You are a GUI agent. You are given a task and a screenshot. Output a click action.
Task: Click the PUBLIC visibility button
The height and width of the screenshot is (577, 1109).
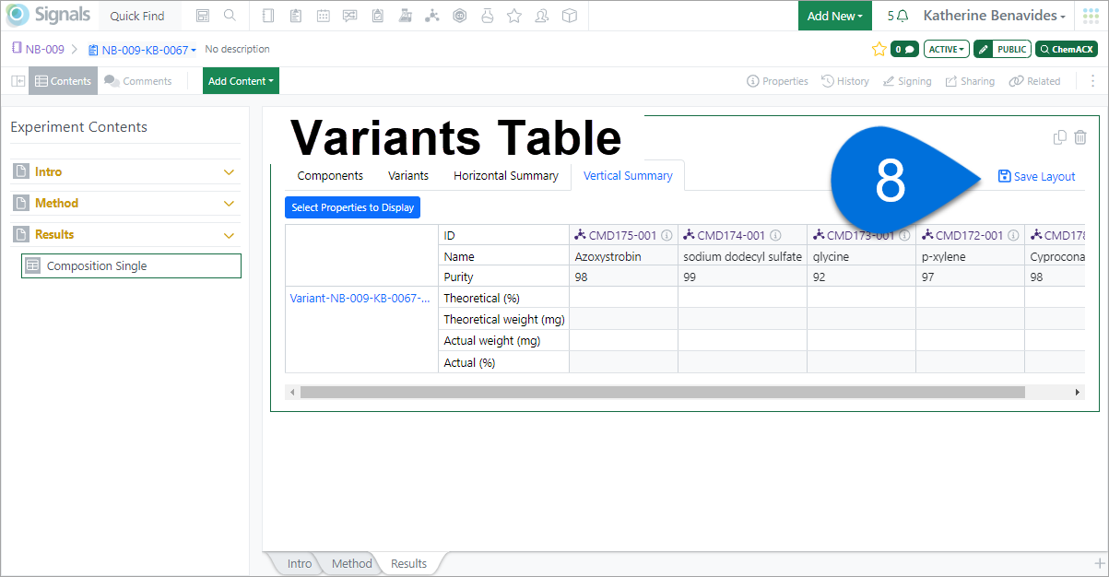coord(1011,49)
